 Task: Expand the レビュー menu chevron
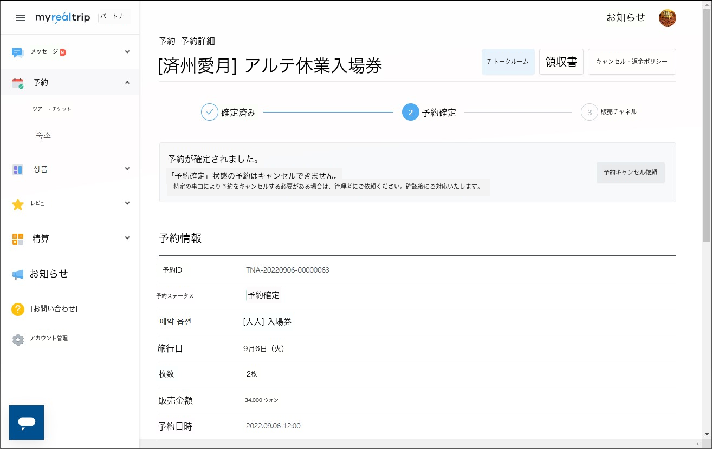click(127, 203)
